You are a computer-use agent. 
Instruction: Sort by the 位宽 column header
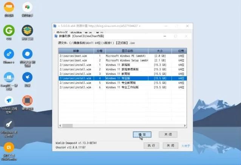pyautogui.click(x=179, y=51)
